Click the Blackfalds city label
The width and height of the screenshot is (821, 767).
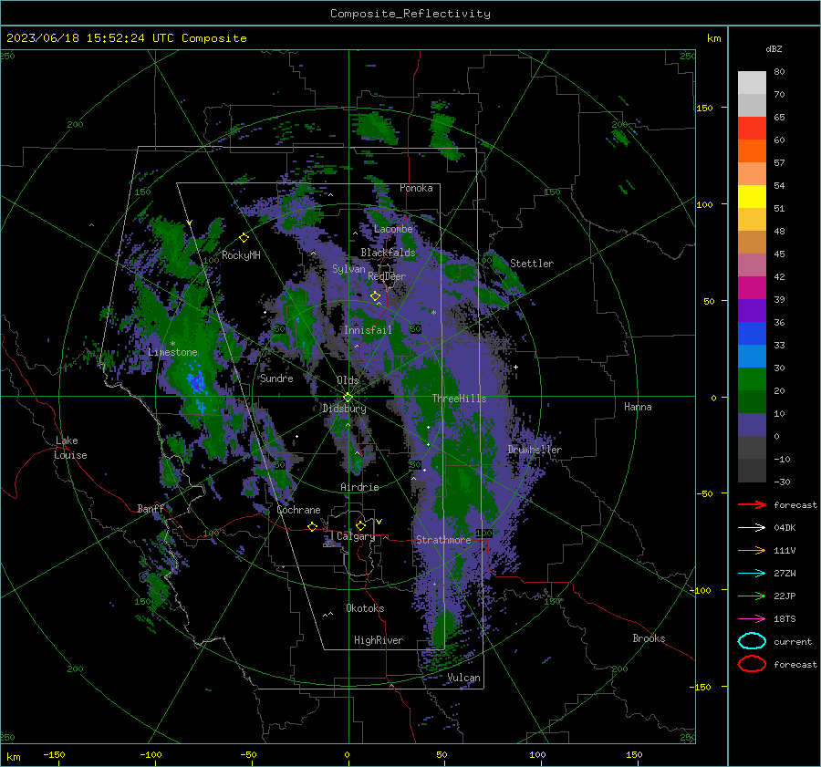(x=388, y=253)
